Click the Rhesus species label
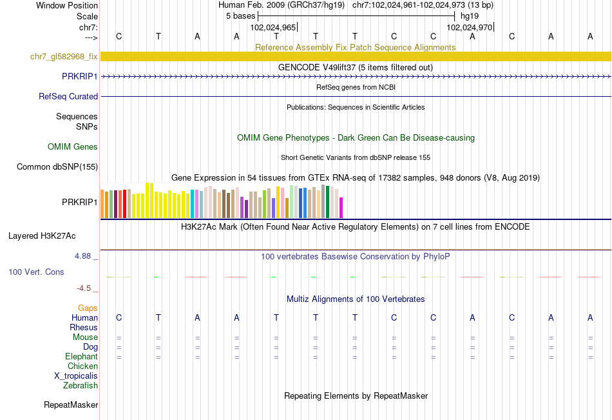 84,327
